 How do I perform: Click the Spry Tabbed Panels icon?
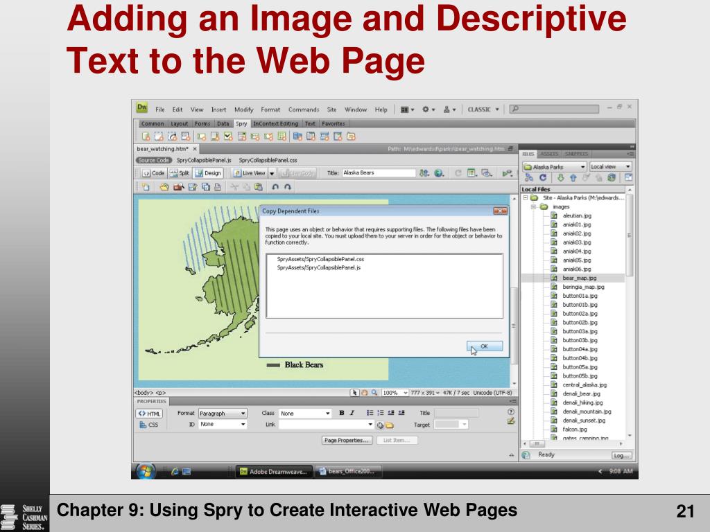tap(311, 136)
